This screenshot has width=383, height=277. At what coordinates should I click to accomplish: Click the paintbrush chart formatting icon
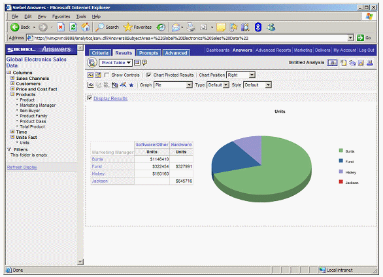coord(124,85)
